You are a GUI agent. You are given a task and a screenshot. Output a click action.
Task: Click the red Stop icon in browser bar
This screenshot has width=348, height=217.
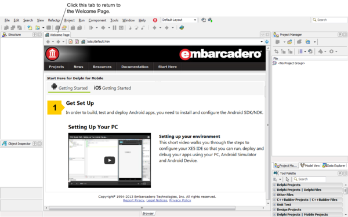tap(70, 42)
